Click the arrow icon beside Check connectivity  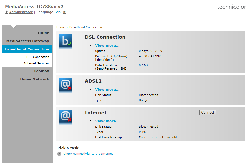click(x=59, y=154)
